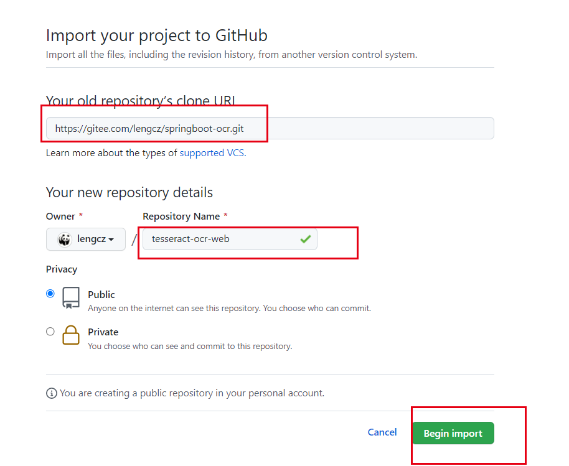Select the Private radio button
Screen dimensions: 569x466
[50, 332]
